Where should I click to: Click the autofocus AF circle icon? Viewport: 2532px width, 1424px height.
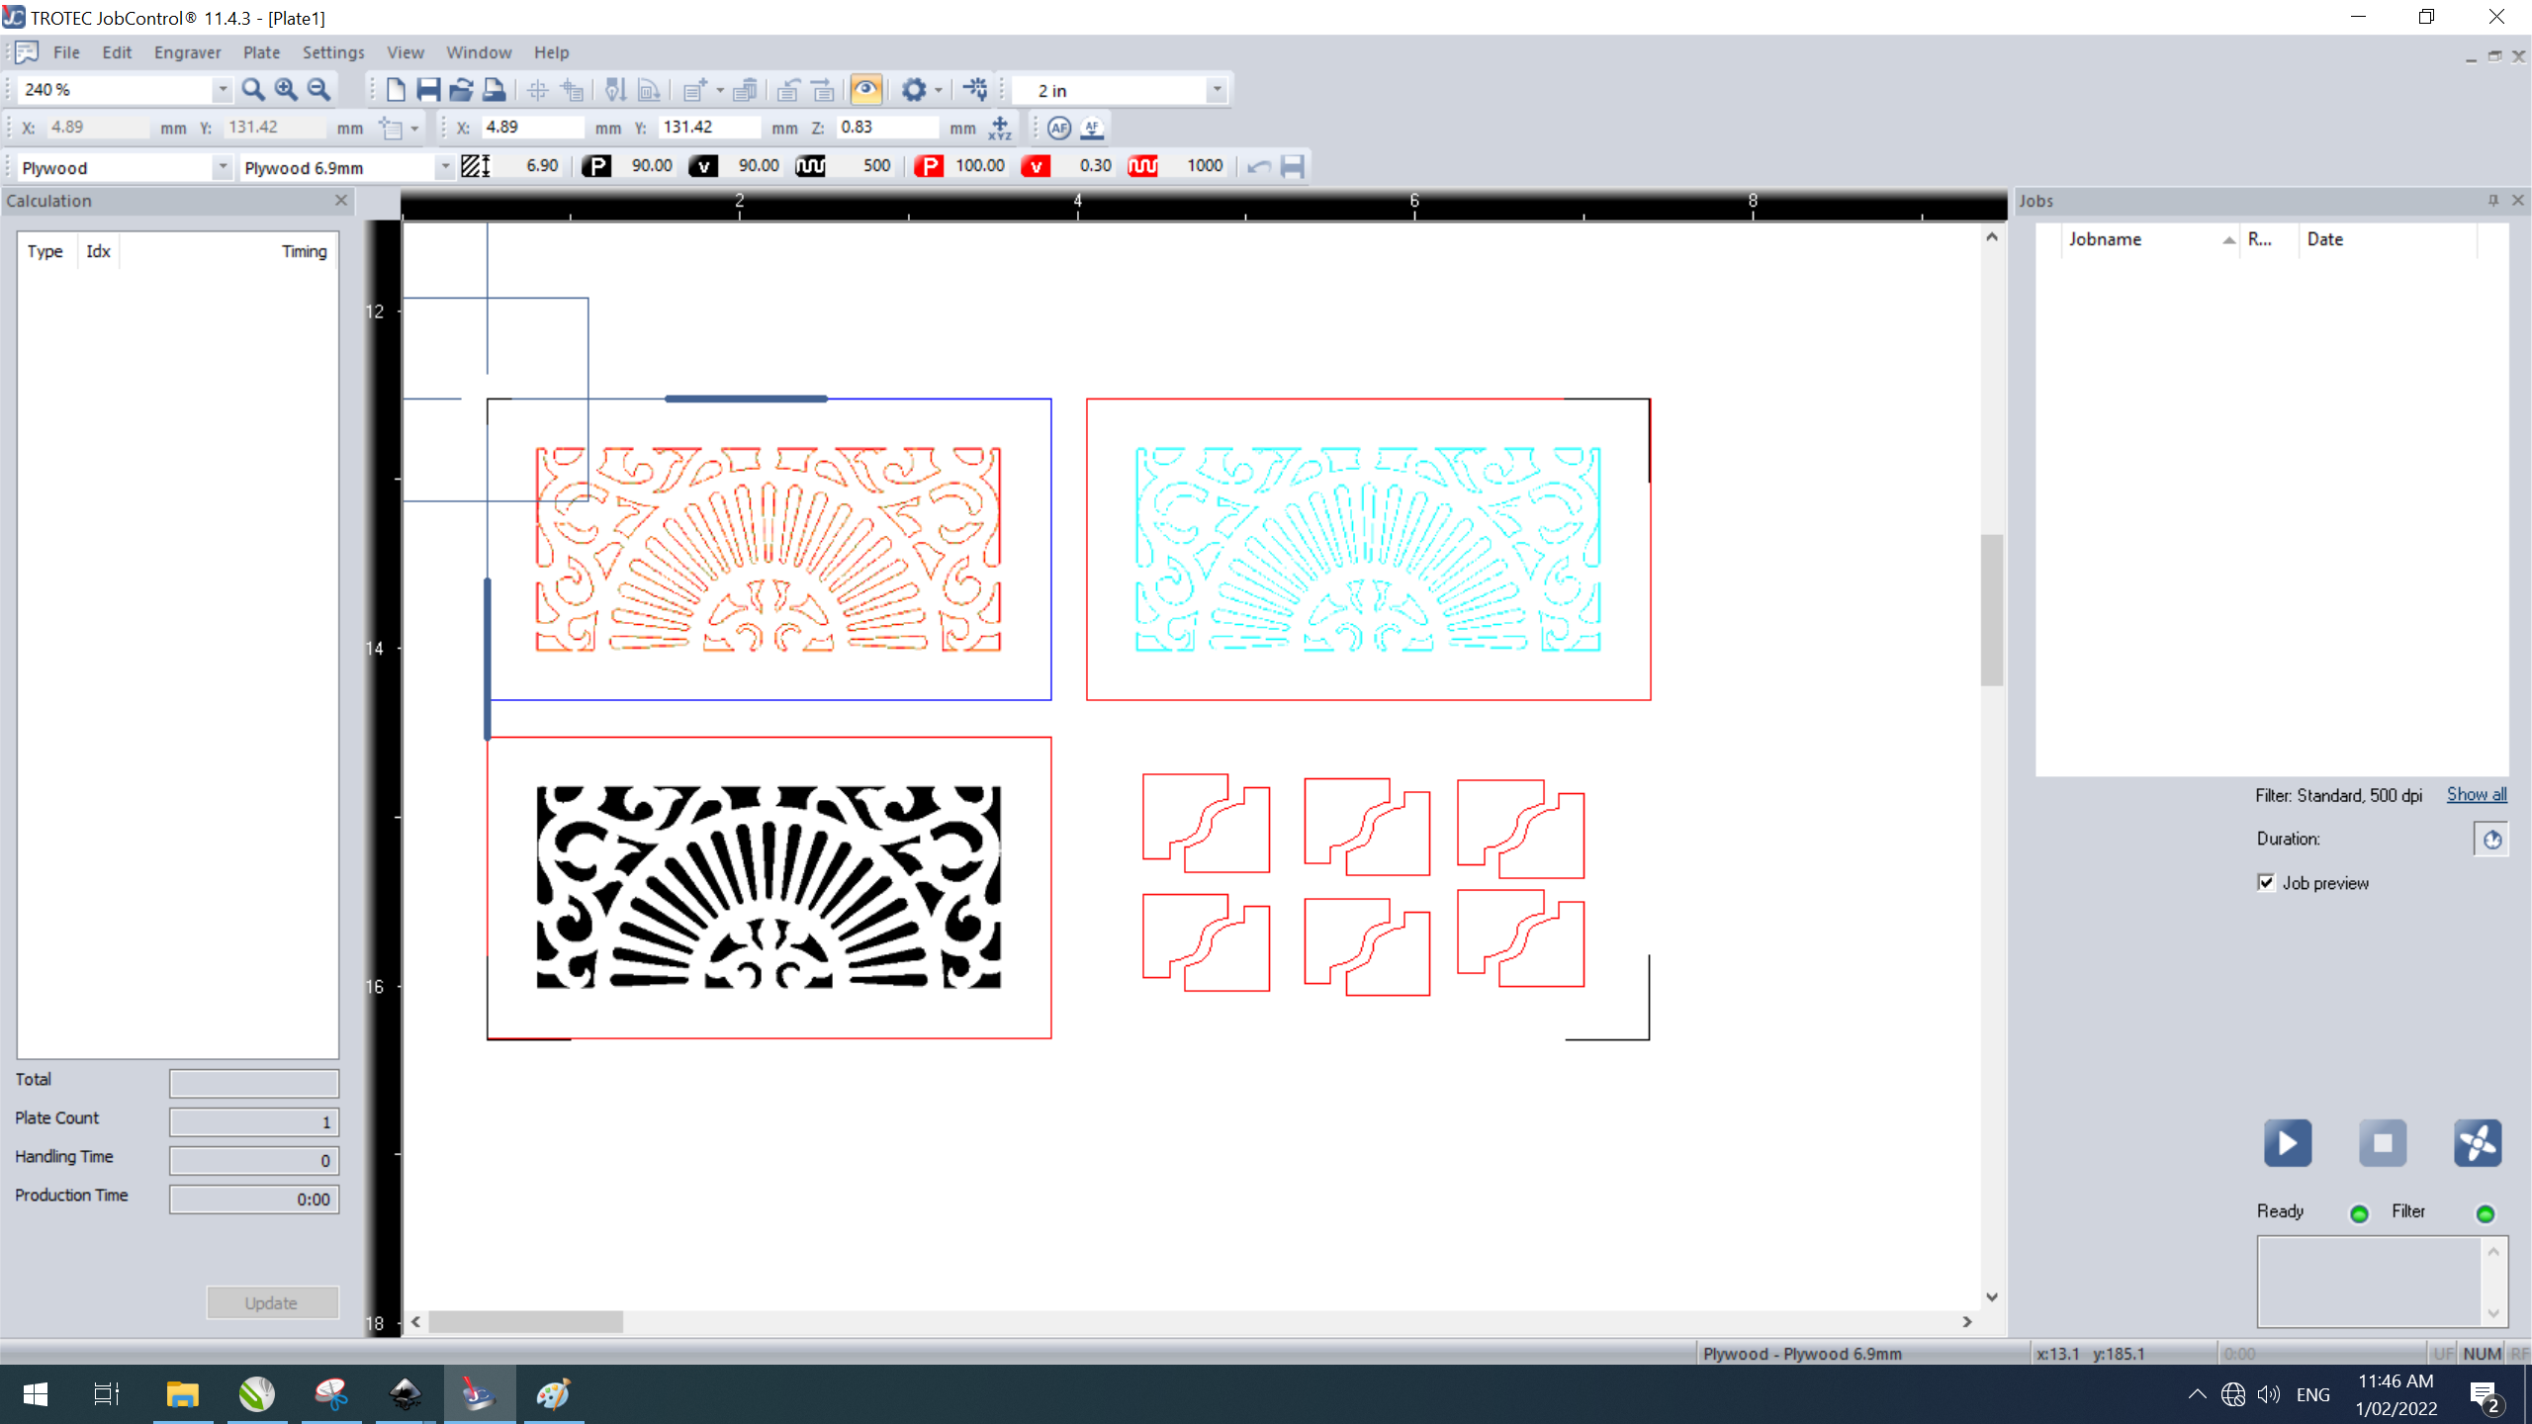click(x=1058, y=128)
